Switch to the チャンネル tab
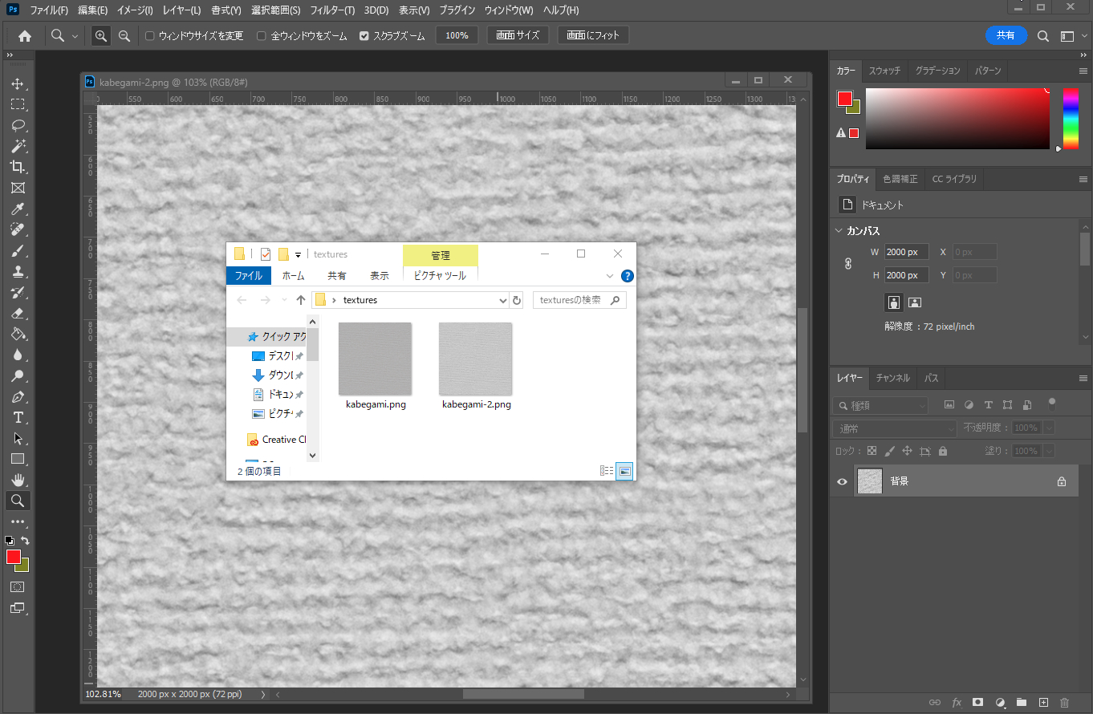Viewport: 1093px width, 714px height. coord(892,378)
